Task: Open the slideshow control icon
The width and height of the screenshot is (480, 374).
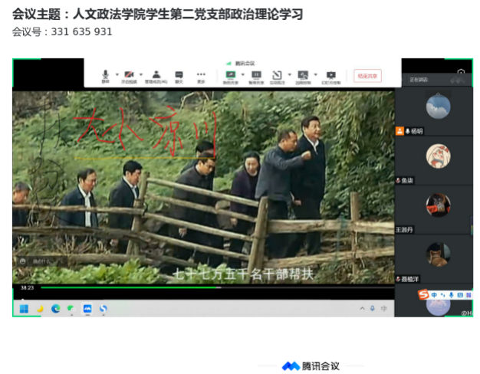Action: click(331, 77)
